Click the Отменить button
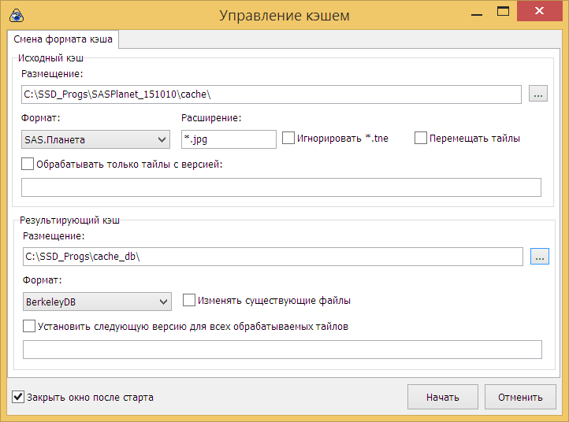 pos(520,397)
